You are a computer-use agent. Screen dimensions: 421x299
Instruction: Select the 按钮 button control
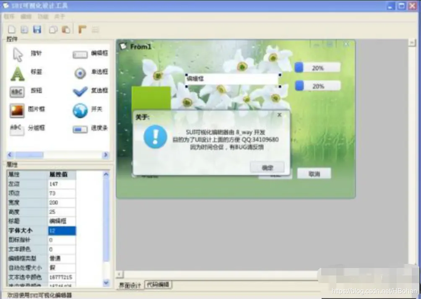(26, 91)
